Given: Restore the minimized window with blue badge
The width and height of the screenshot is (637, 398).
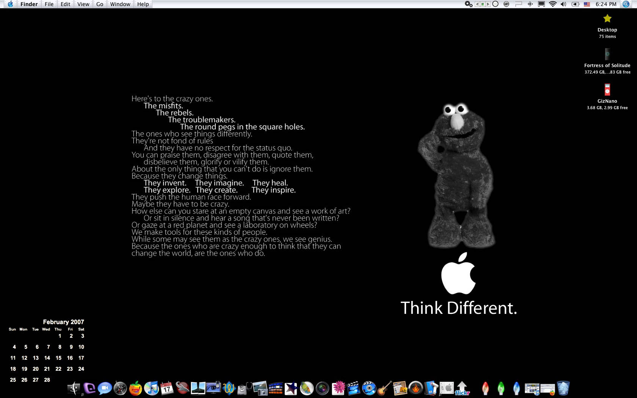Looking at the screenshot, I should pyautogui.click(x=532, y=389).
